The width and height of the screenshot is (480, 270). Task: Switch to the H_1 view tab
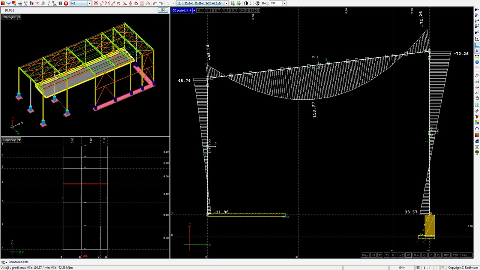[x=201, y=10]
